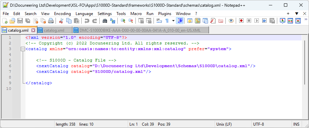Cut selection with the scissors icon
The width and height of the screenshot is (309, 128).
tap(61, 21)
